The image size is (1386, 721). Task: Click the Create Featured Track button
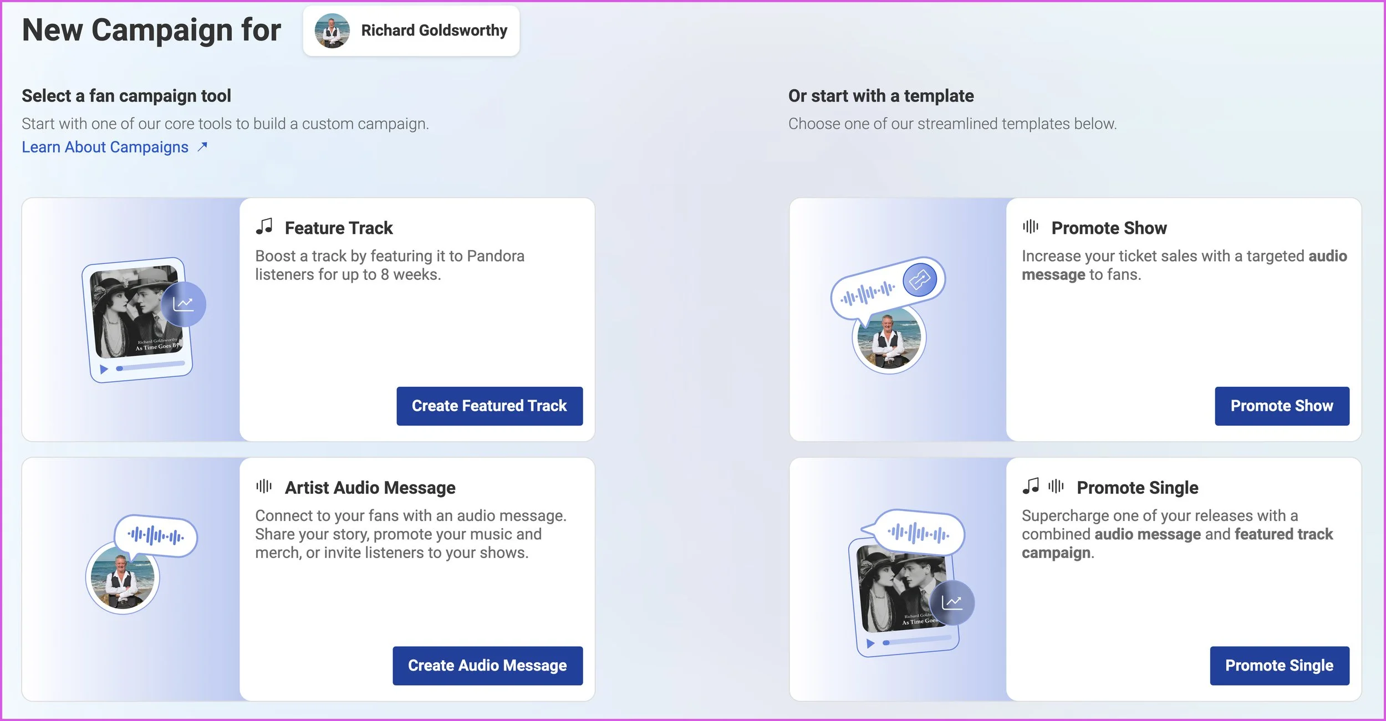tap(490, 406)
